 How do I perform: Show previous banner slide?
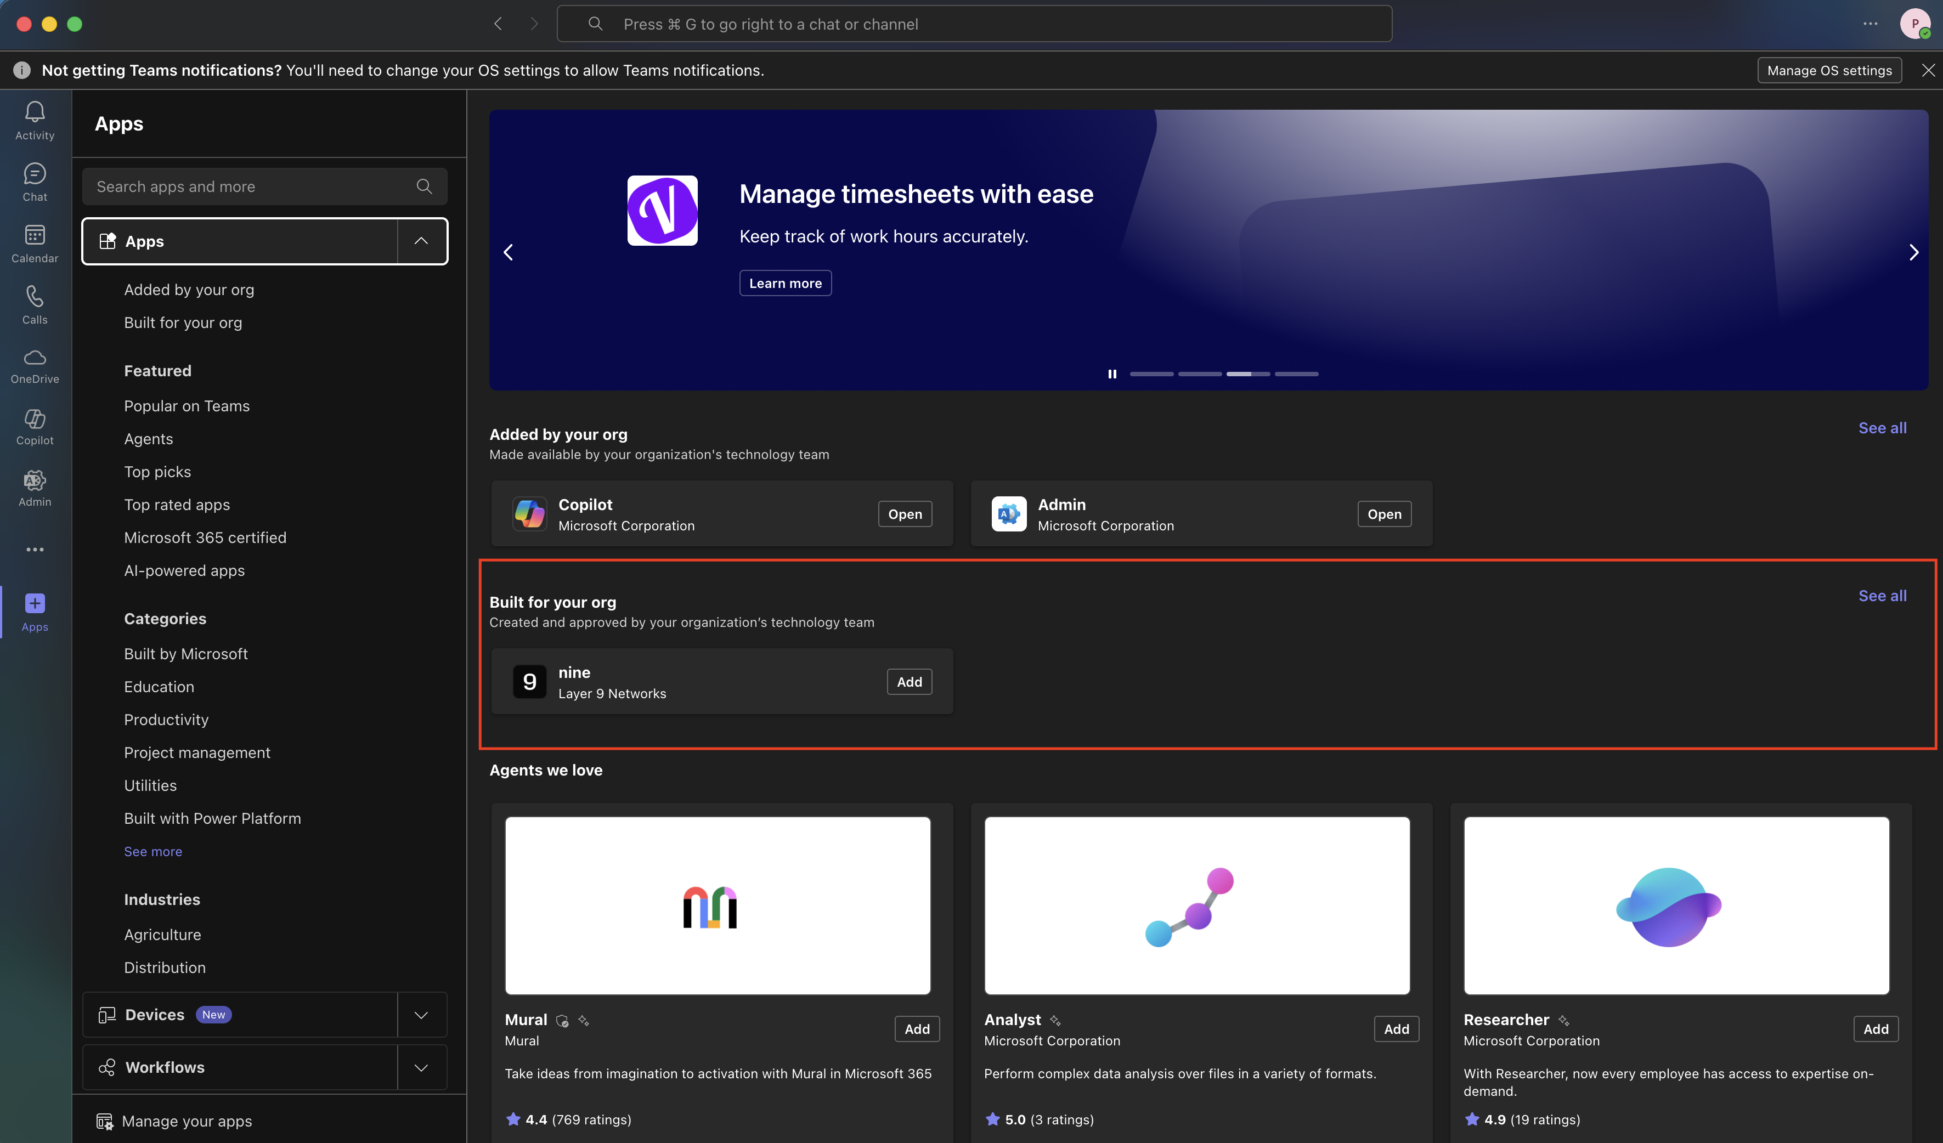point(508,252)
